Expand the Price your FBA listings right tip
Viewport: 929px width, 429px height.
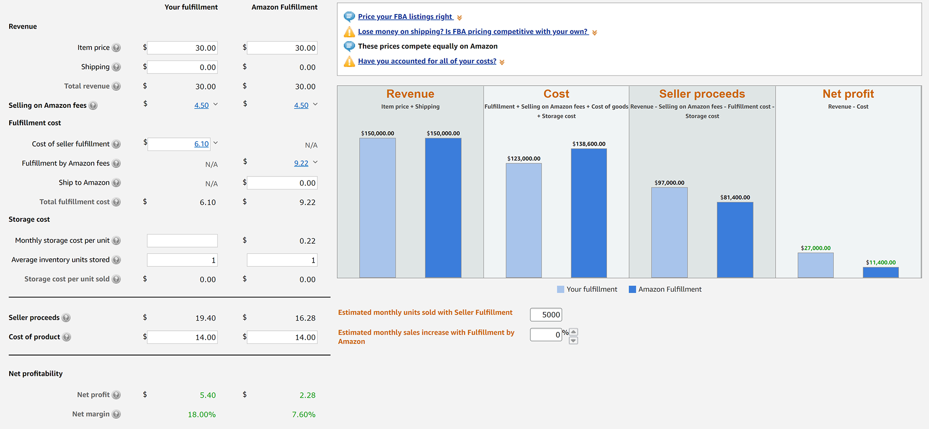click(460, 18)
